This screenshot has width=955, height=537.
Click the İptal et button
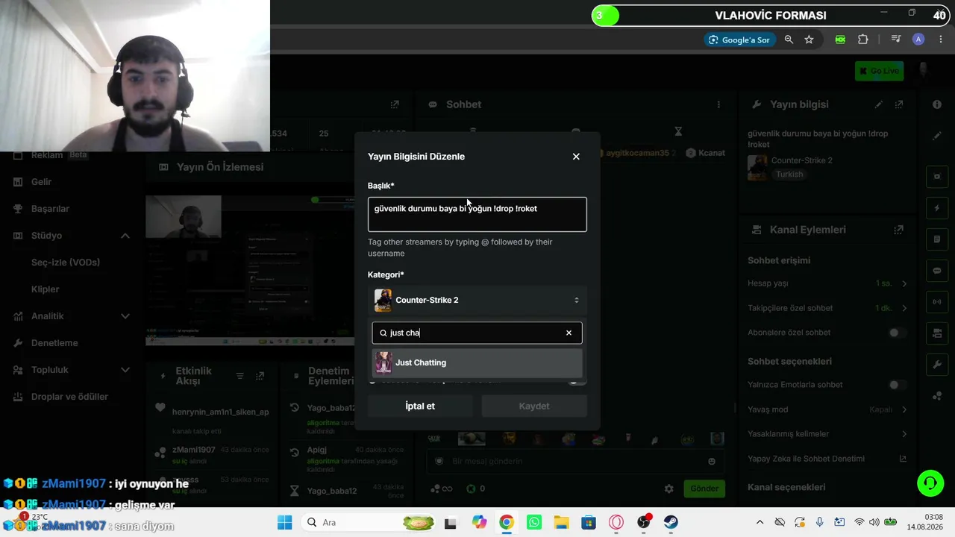coord(420,406)
